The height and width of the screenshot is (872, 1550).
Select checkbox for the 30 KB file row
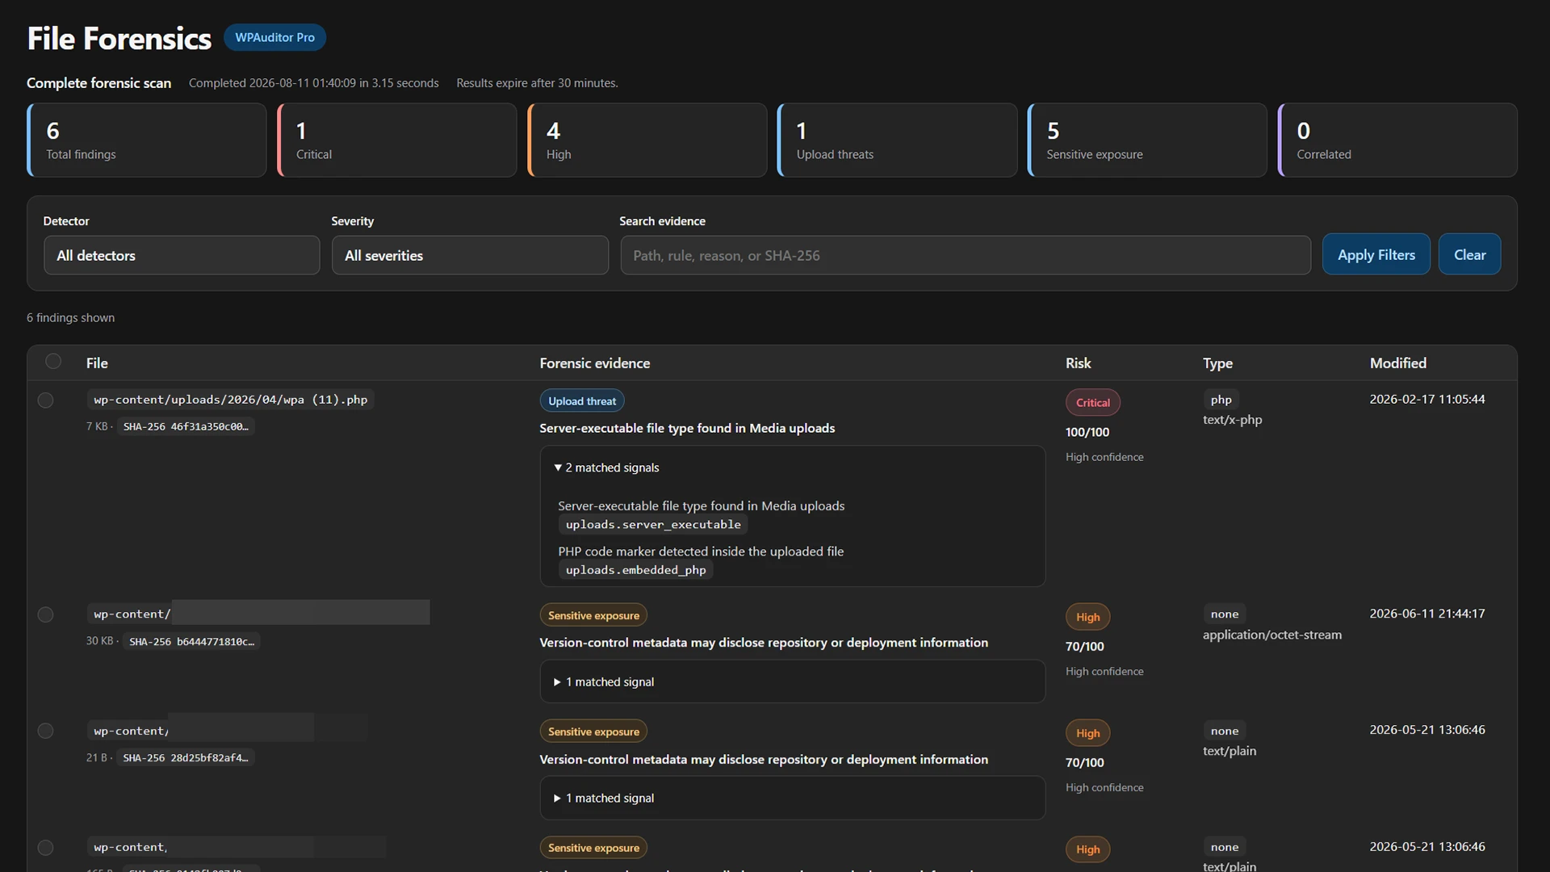(x=45, y=615)
